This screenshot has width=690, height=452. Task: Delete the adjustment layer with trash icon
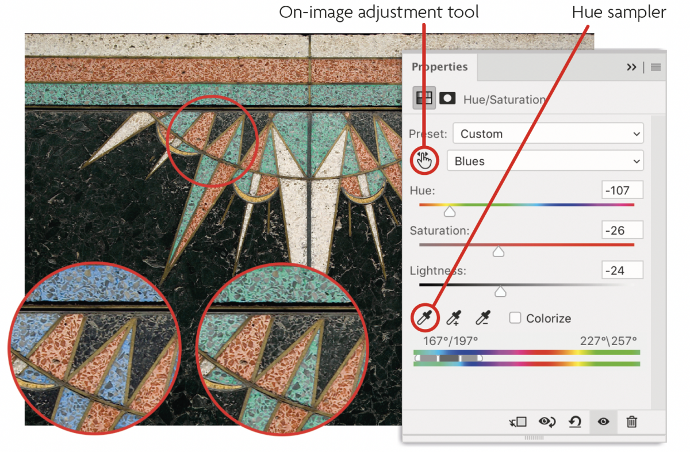631,422
